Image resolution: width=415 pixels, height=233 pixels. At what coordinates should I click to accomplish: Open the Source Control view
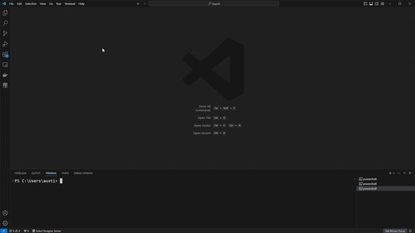click(x=5, y=34)
